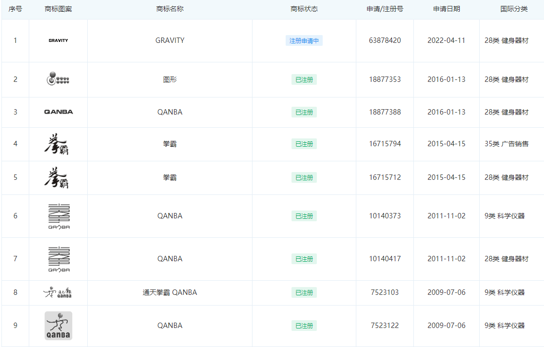
Task: Select registration number 7523103
Action: [x=385, y=292]
